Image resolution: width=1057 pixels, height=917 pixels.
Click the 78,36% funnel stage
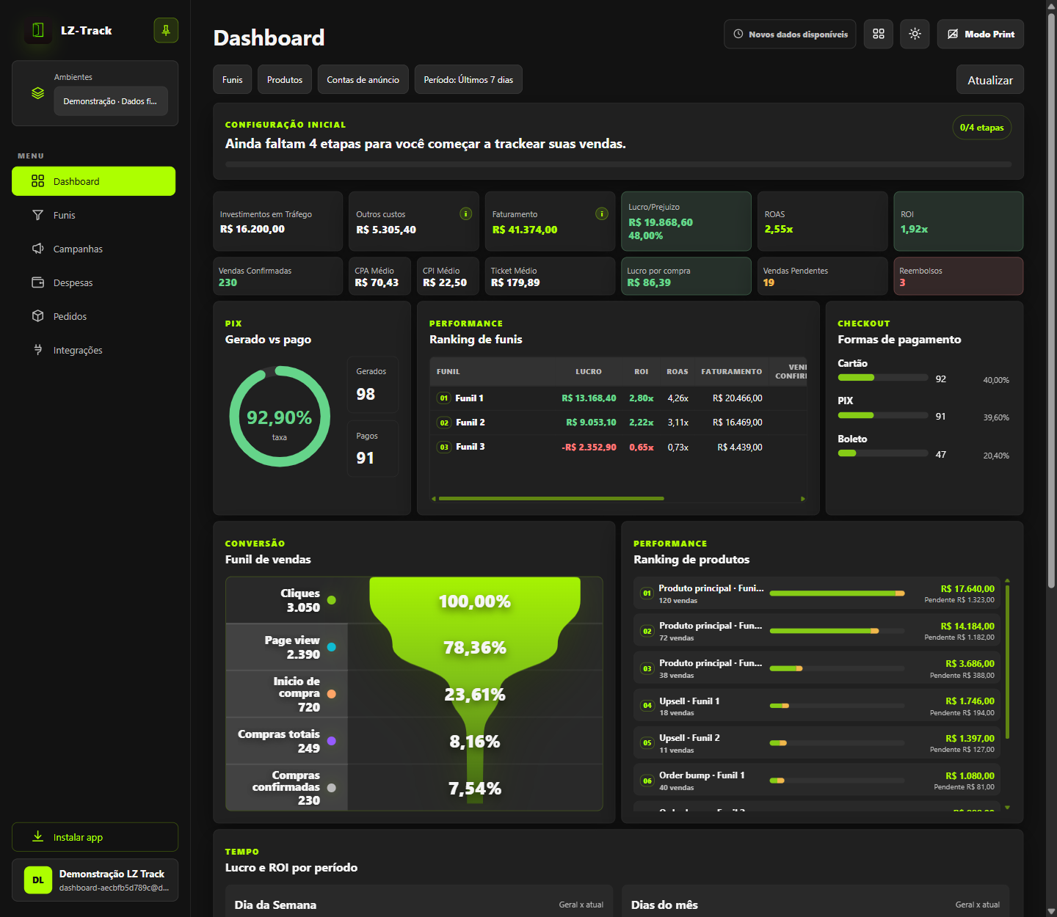click(x=475, y=648)
